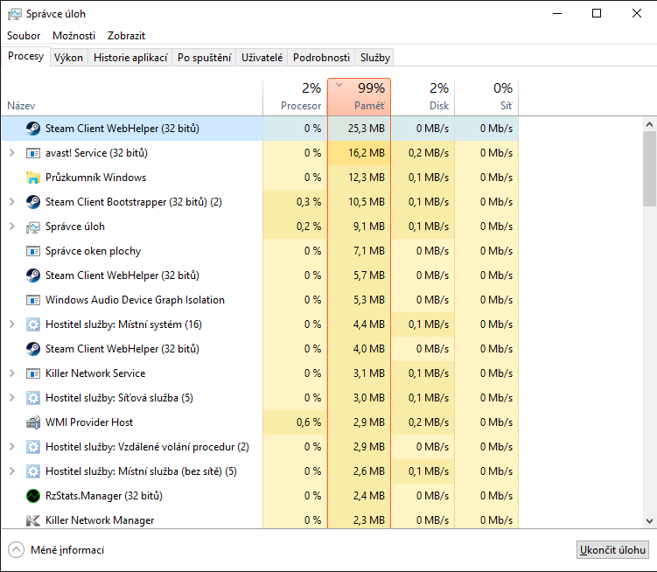The width and height of the screenshot is (657, 572).
Task: Click the Správce oken plochy icon
Action: (33, 251)
